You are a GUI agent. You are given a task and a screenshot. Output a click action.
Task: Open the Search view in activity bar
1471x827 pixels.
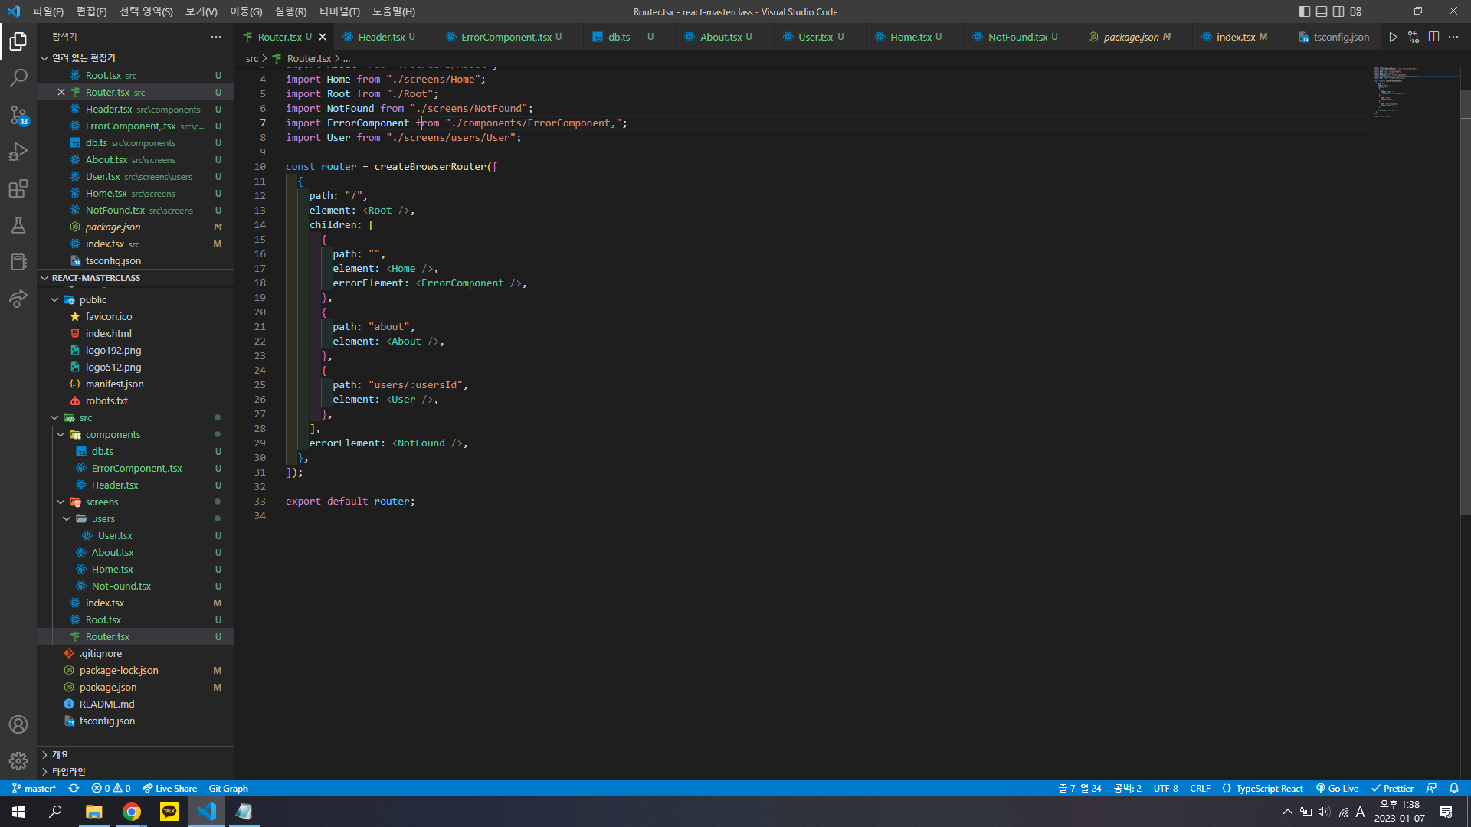click(18, 77)
